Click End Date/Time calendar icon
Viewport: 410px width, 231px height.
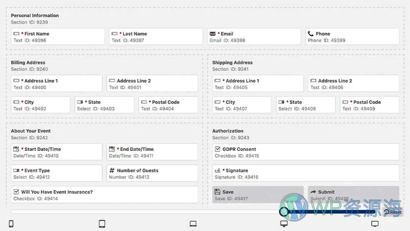(x=112, y=149)
